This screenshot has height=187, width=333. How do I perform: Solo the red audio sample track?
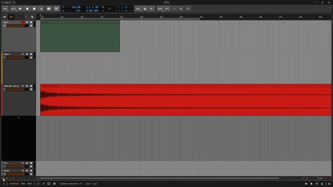click(x=27, y=86)
